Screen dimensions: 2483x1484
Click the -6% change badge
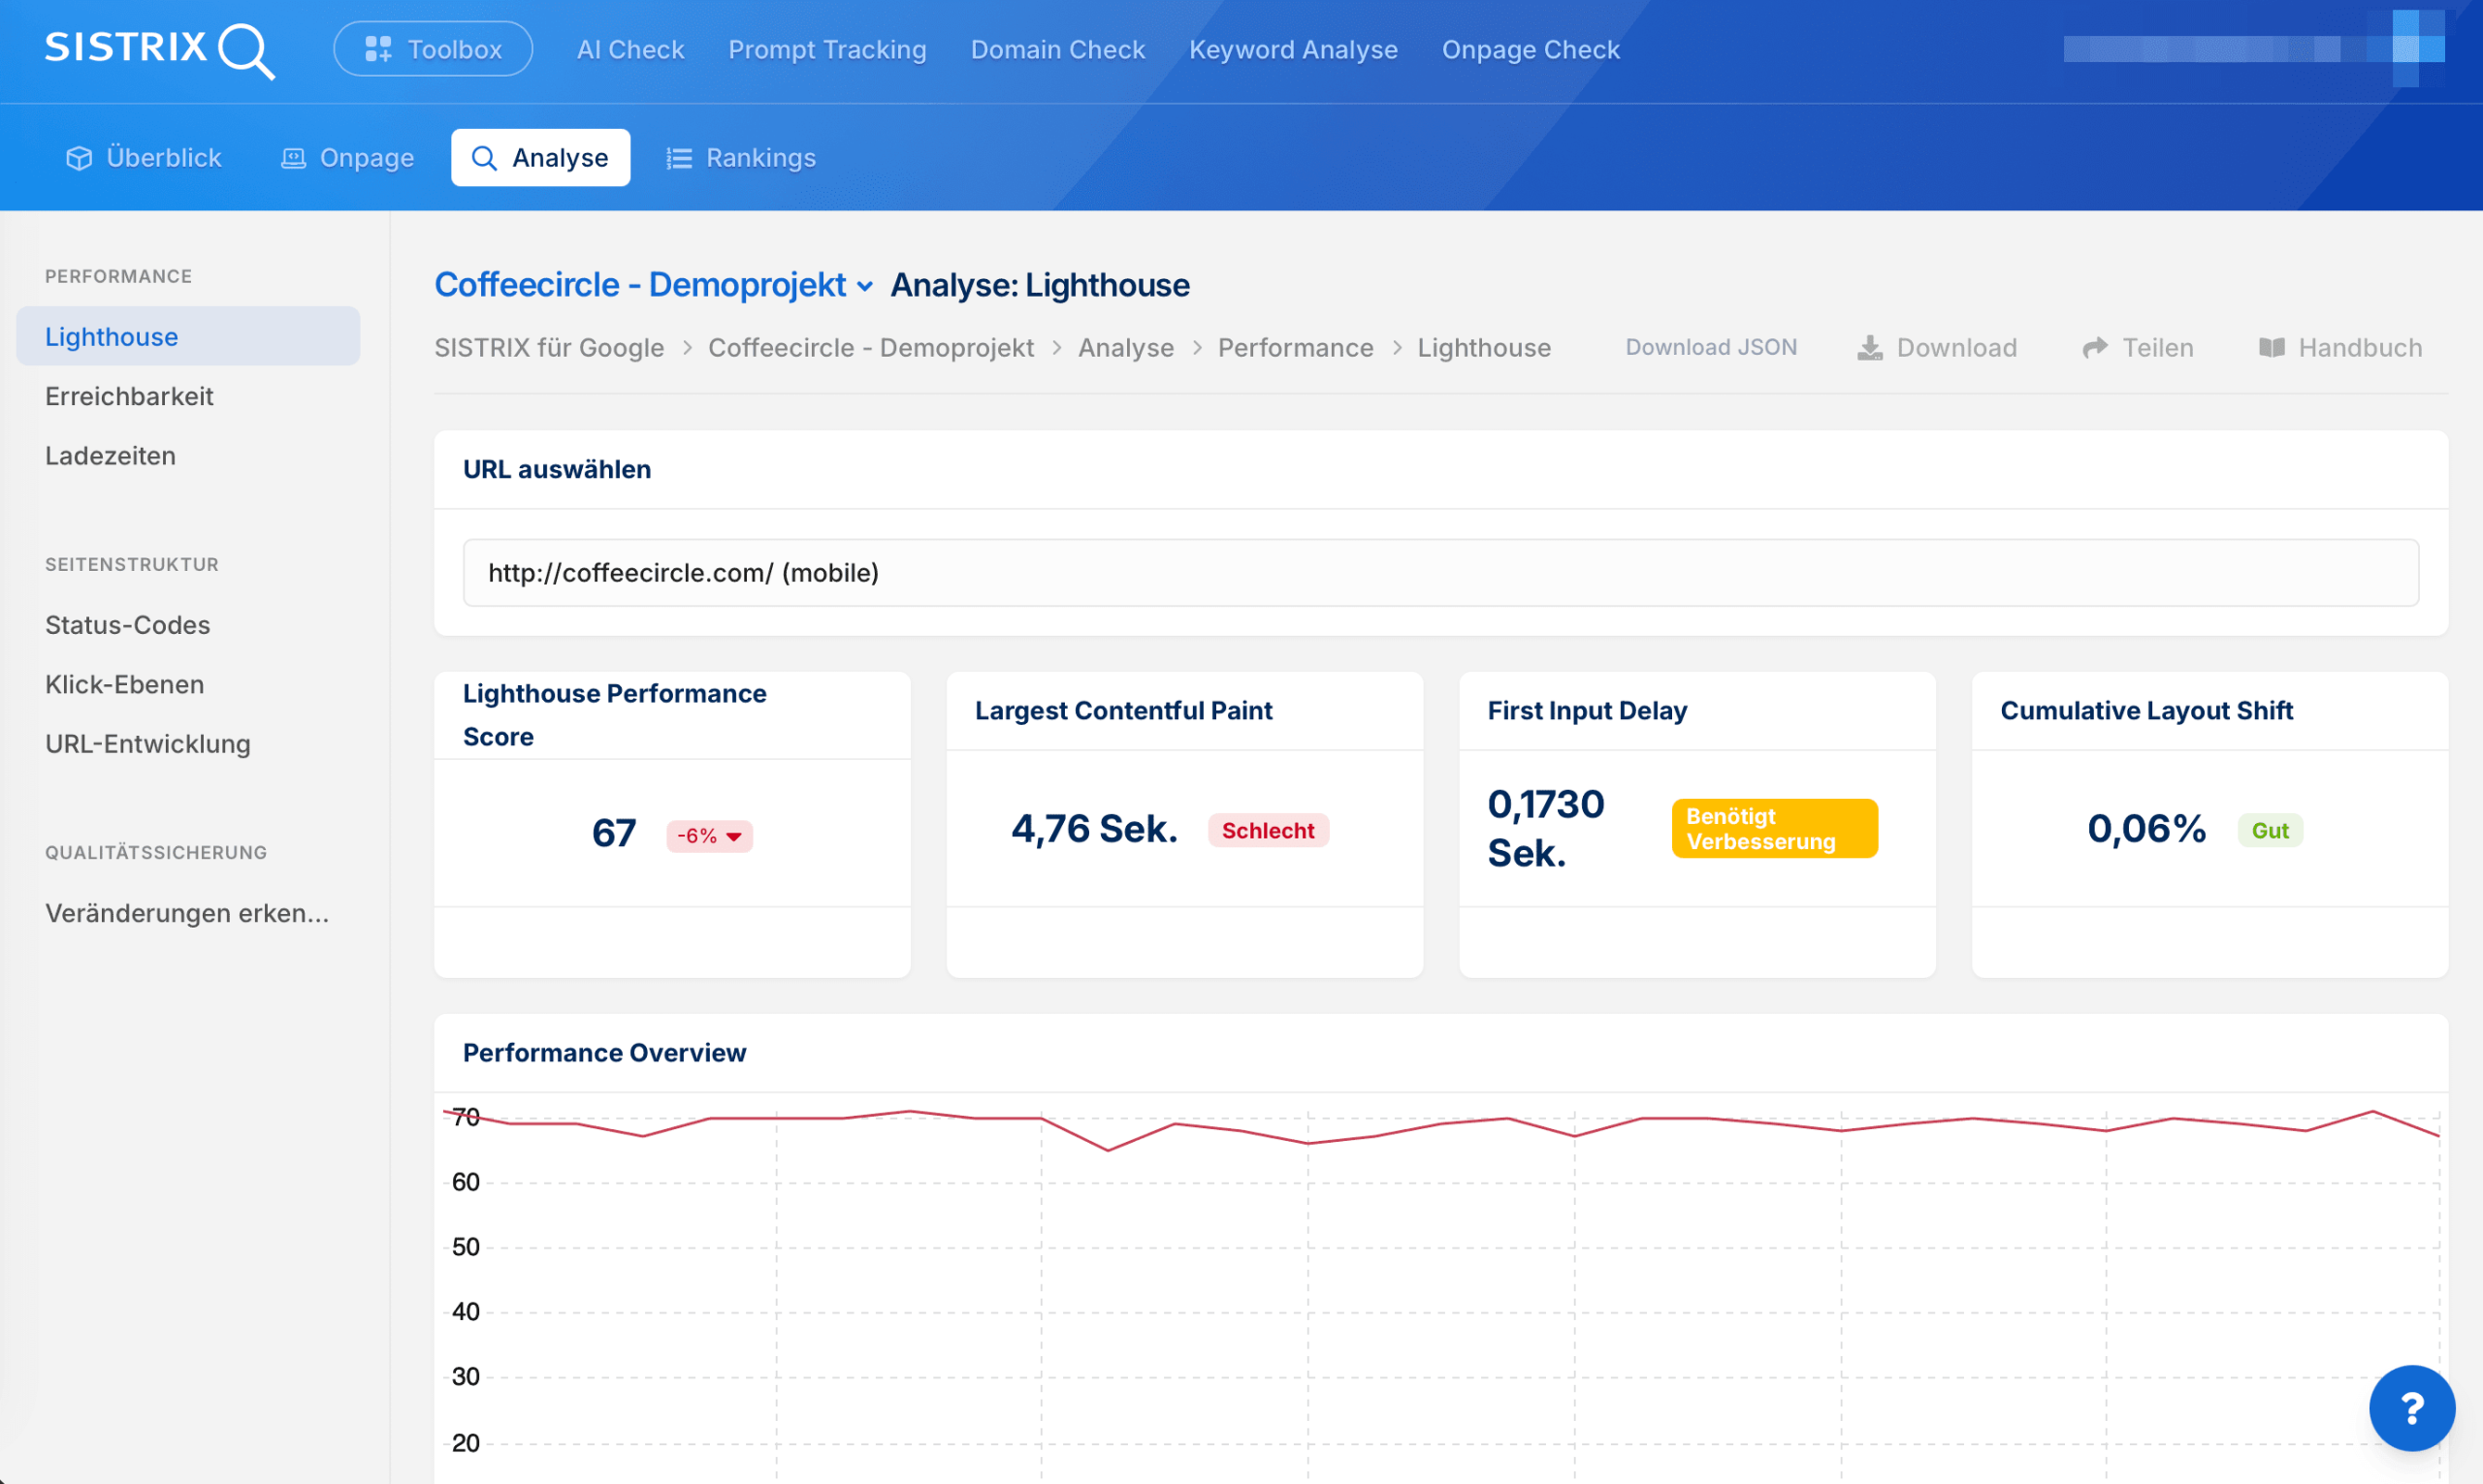point(709,835)
